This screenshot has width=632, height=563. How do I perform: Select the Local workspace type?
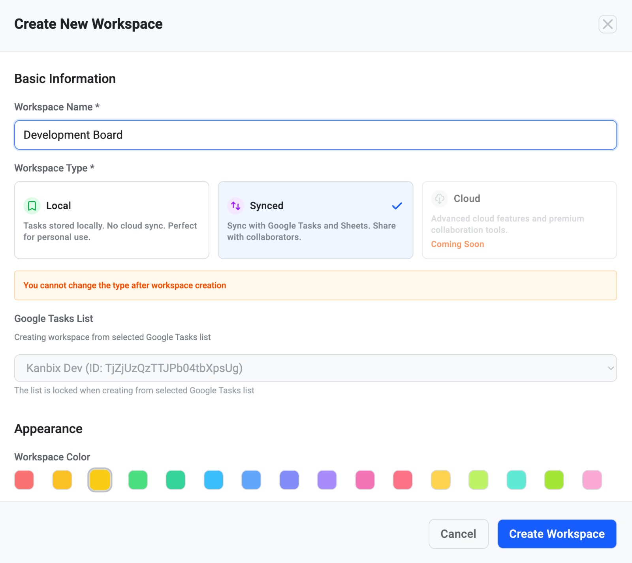coord(111,220)
